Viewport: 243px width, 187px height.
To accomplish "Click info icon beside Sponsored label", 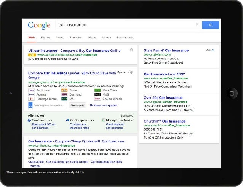I will pyautogui.click(x=131, y=72).
